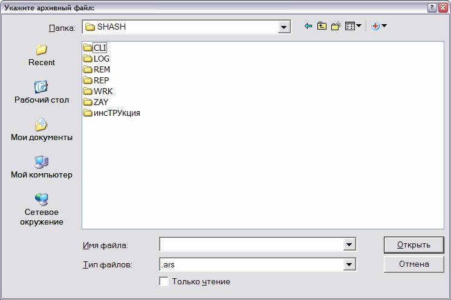Click the help question mark button
Viewport: 451px width, 300px height.
click(x=432, y=8)
